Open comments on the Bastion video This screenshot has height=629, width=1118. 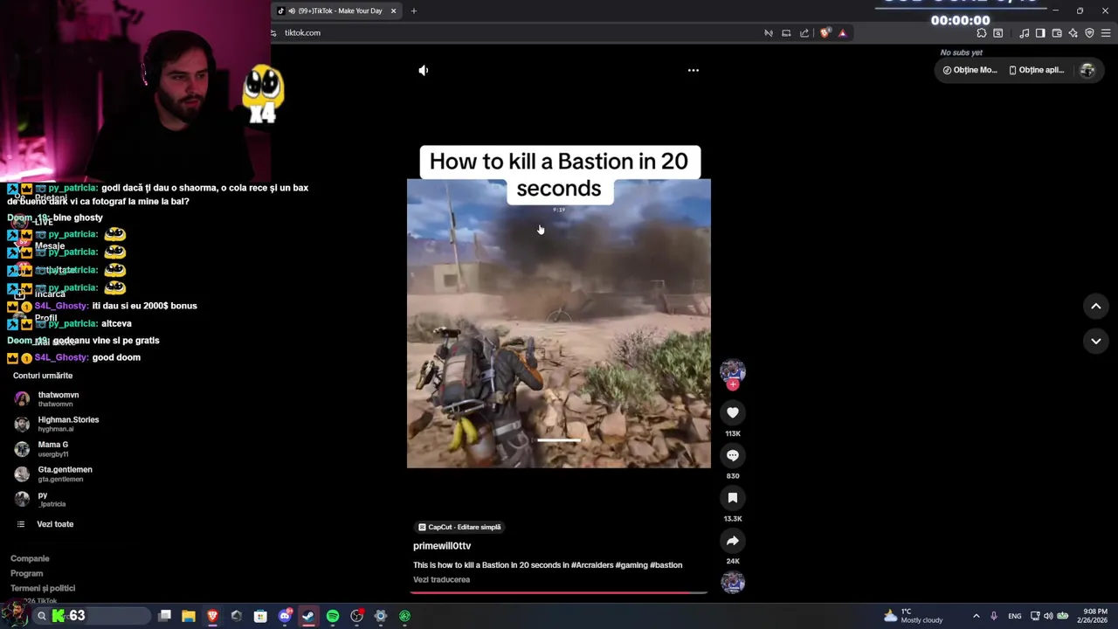(733, 455)
